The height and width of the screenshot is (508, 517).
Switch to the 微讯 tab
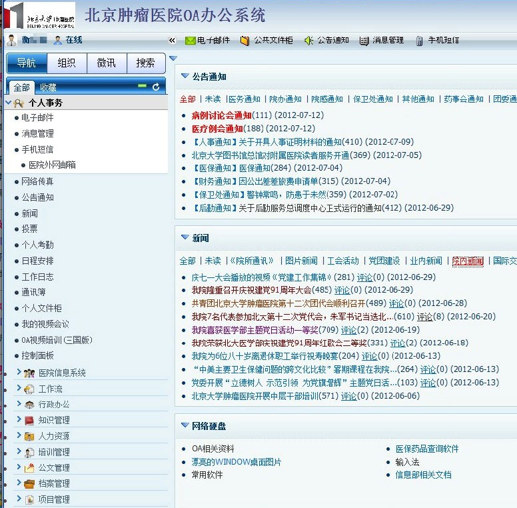[x=107, y=63]
